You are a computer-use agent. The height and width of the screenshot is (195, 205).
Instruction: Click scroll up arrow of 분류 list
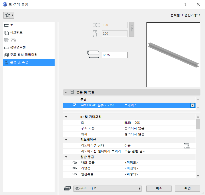(x=198, y=100)
